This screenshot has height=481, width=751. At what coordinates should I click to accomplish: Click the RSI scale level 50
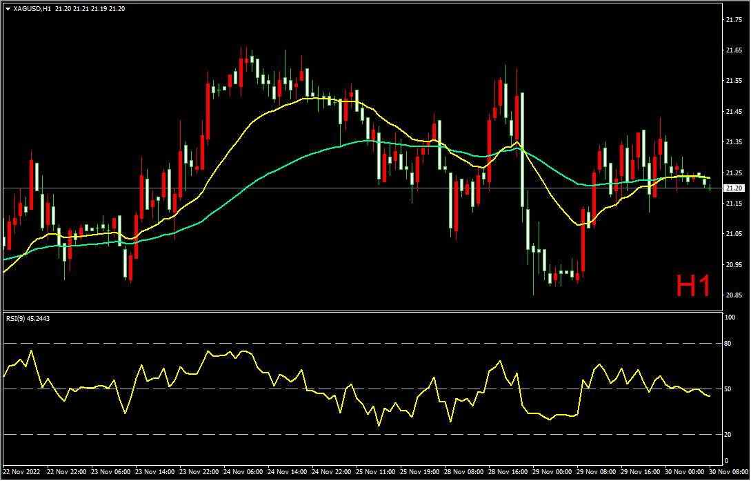point(729,389)
